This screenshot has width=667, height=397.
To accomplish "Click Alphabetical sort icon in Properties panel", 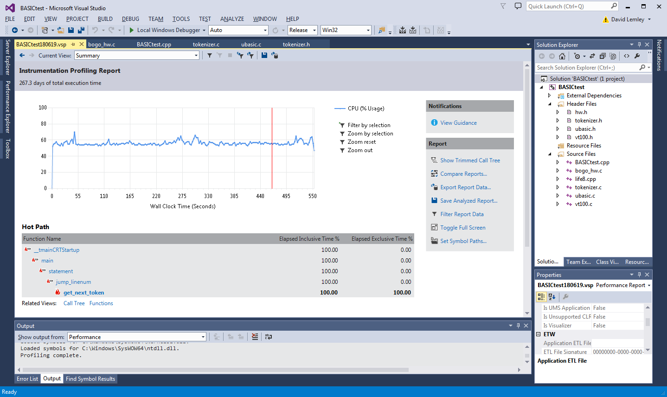I will point(552,296).
